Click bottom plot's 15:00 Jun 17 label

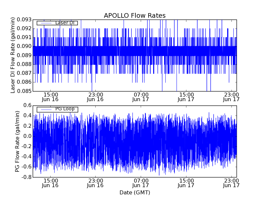pos(186,183)
